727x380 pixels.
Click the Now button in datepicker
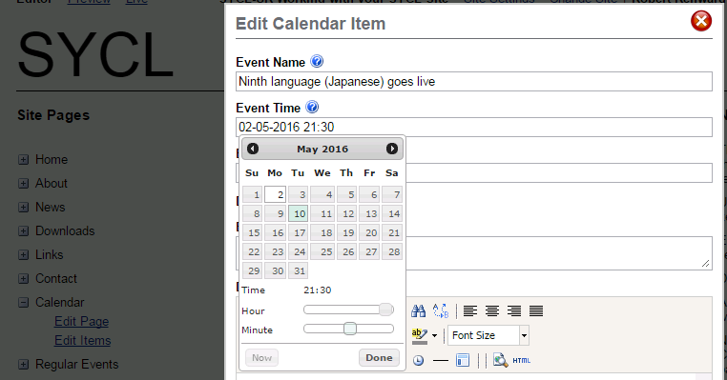coord(261,358)
